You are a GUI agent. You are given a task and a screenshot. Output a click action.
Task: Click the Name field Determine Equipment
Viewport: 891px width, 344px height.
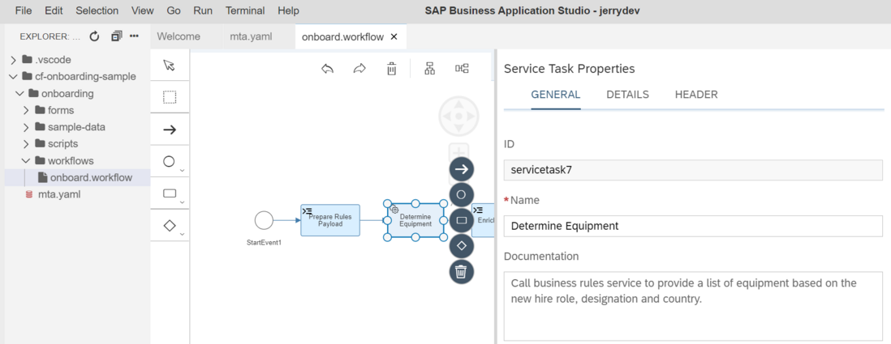coord(693,226)
